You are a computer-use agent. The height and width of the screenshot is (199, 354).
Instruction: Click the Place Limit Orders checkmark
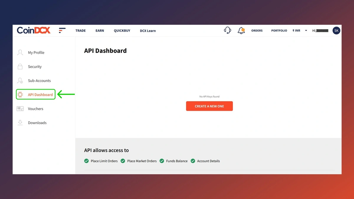coord(86,161)
